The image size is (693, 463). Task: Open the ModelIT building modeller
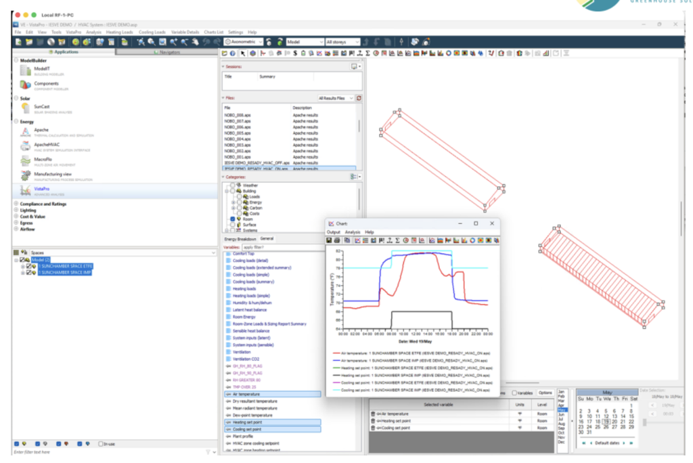click(x=42, y=70)
